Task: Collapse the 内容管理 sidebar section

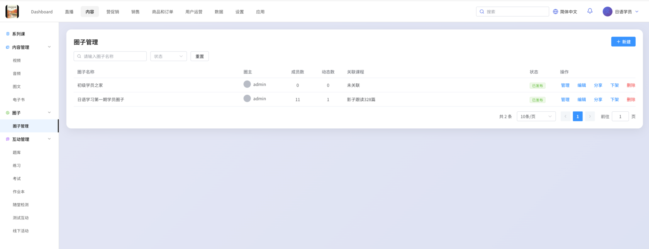Action: point(49,47)
